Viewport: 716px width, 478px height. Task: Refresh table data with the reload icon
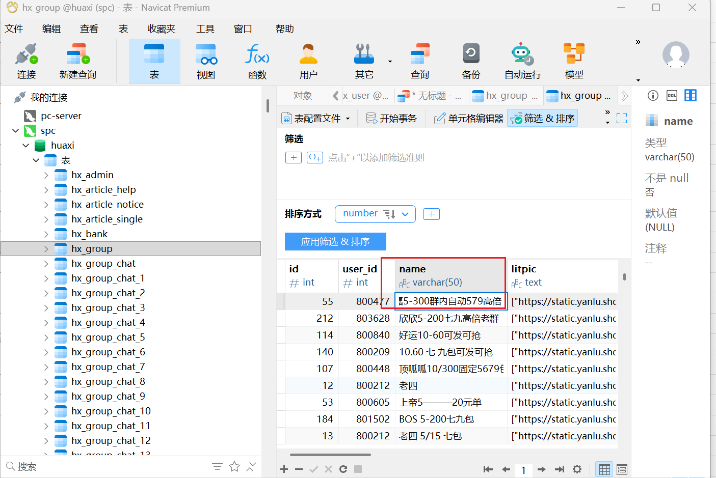343,469
